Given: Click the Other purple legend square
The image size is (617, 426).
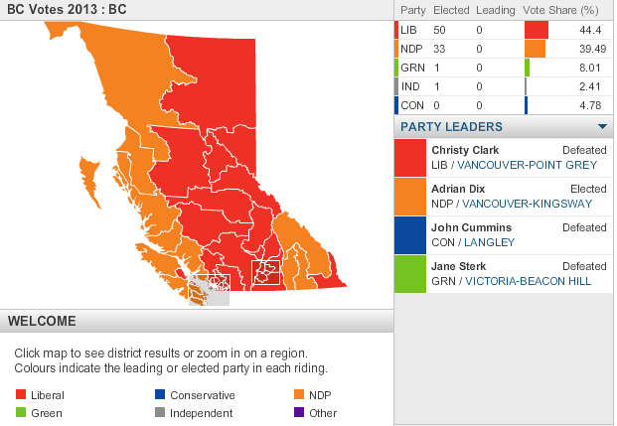Looking at the screenshot, I should click(x=299, y=413).
